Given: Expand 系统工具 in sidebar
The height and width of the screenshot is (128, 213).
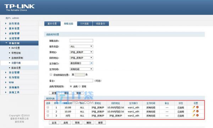Looking at the screenshot, I should [14, 92].
